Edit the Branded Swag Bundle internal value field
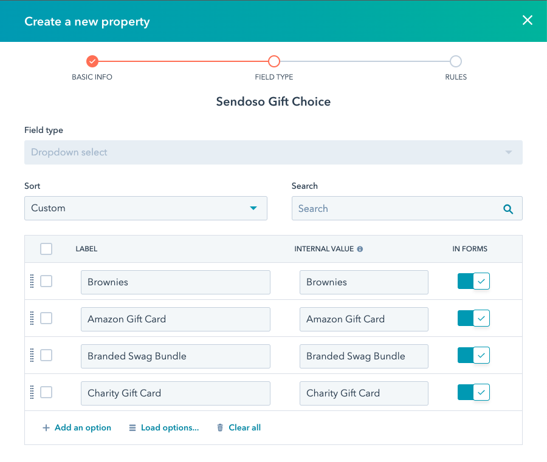 point(363,356)
